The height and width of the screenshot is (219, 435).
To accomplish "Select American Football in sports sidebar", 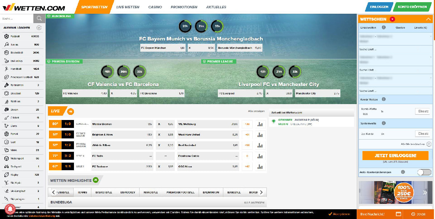I will point(22,77).
